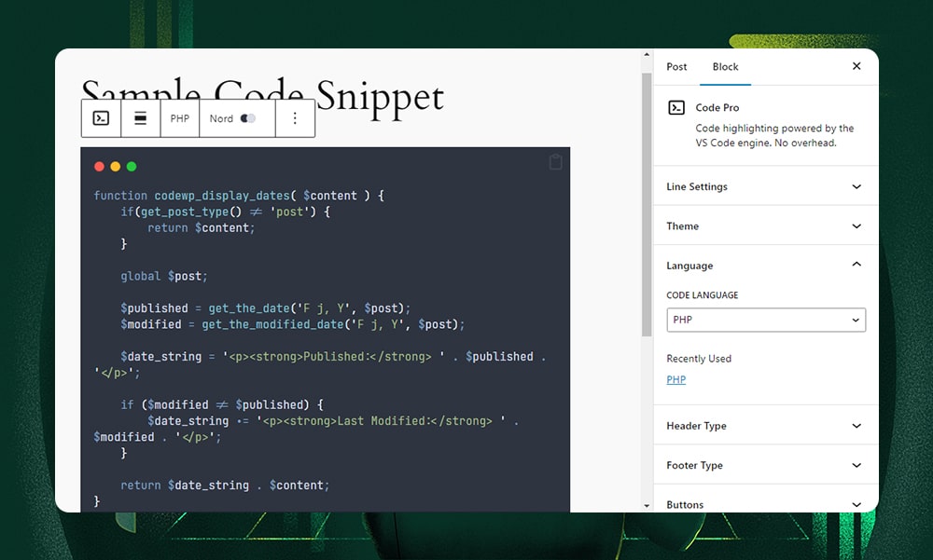Select the Block tab
933x560 pixels.
[x=725, y=66]
